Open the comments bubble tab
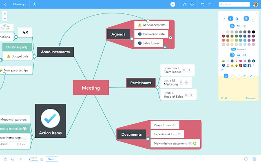Image resolution: width=261 pixels, height=163 pixels. tap(232, 76)
